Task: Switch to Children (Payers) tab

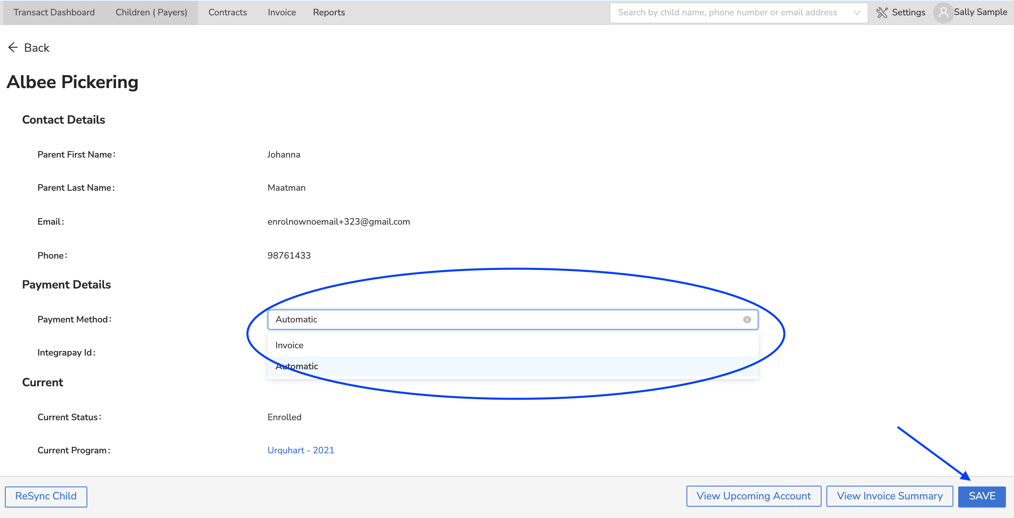Action: [151, 13]
